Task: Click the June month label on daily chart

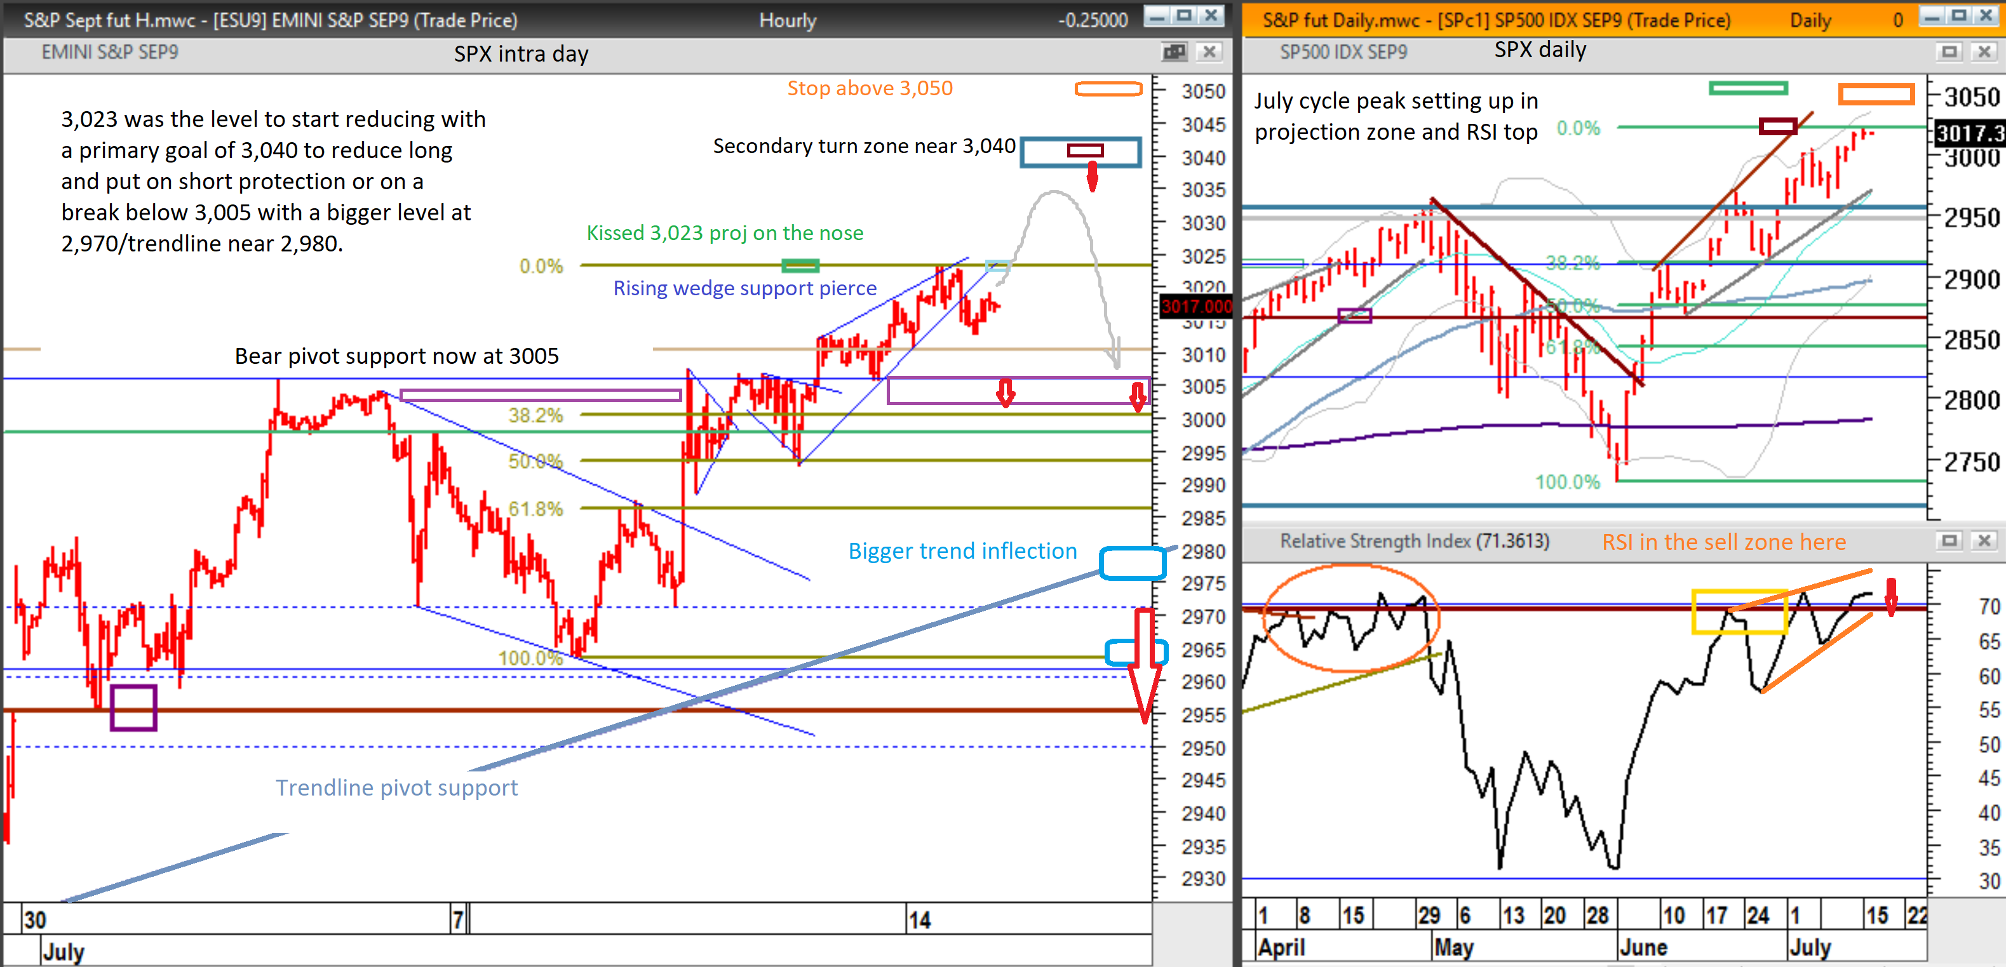Action: 1643,947
